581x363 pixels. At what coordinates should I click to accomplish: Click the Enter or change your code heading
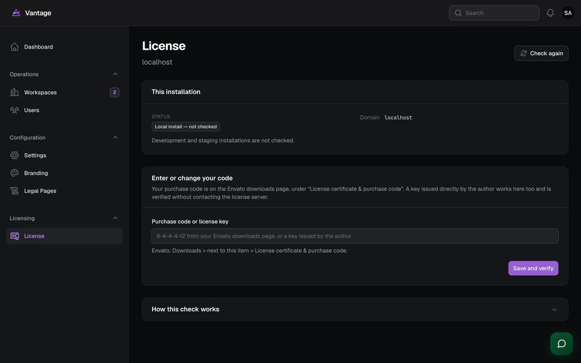192,178
